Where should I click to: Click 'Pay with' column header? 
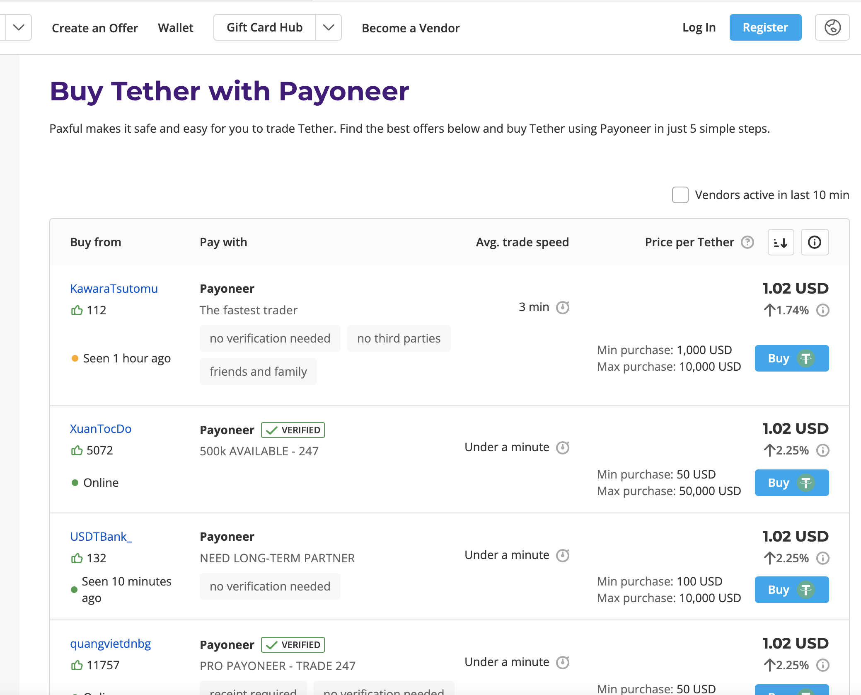(223, 242)
